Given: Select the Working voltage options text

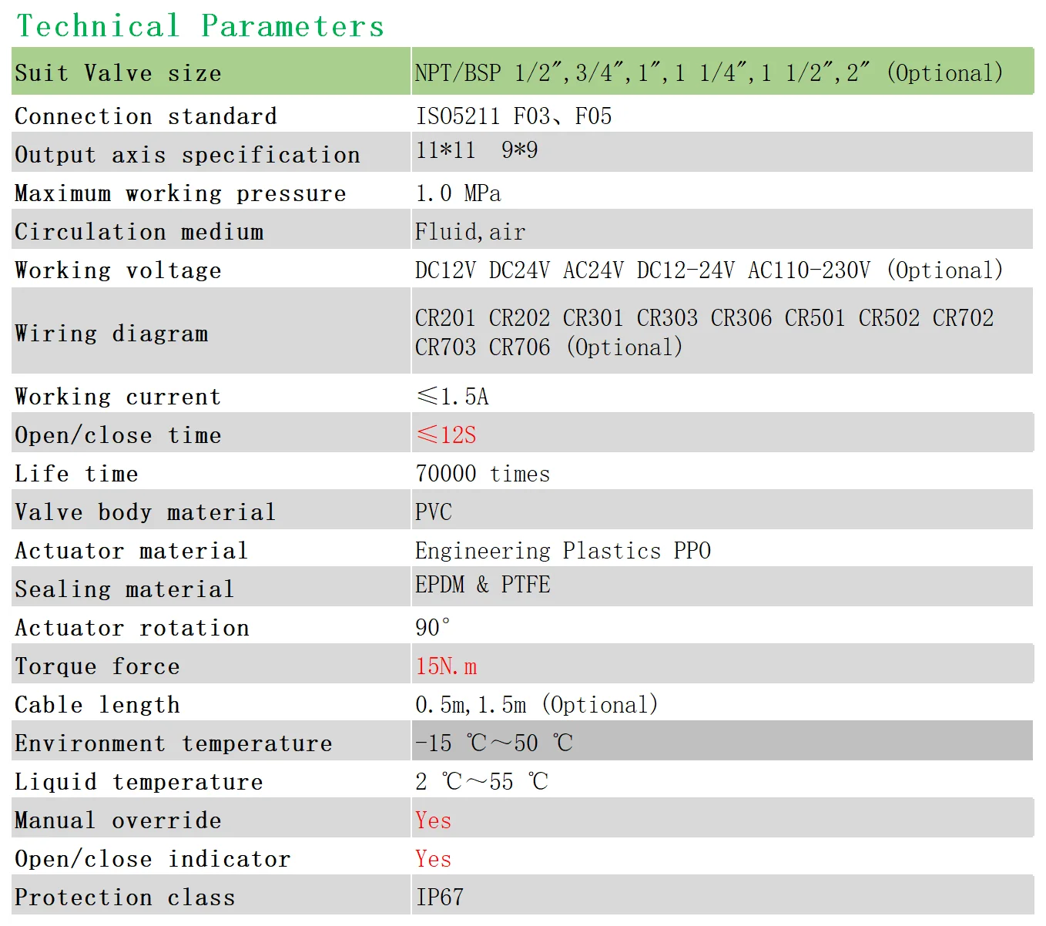Looking at the screenshot, I should pyautogui.click(x=709, y=270).
